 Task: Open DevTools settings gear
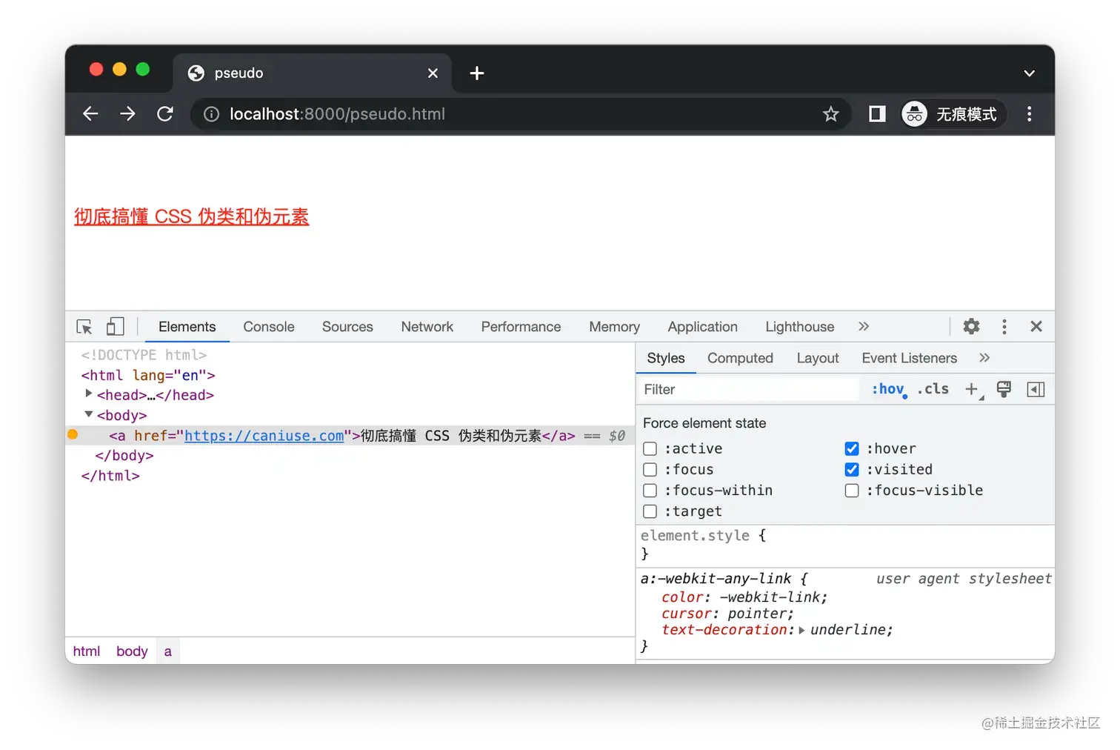(x=971, y=326)
